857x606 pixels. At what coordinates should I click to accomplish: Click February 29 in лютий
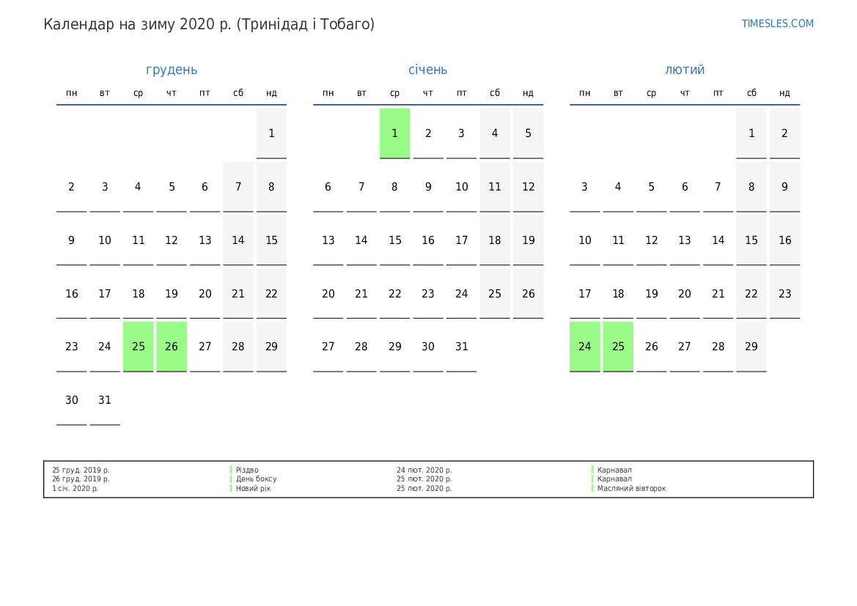pos(751,347)
